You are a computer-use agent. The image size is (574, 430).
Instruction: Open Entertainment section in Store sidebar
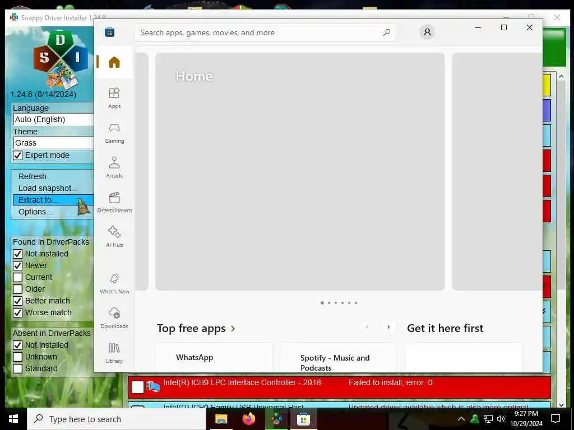(x=114, y=202)
